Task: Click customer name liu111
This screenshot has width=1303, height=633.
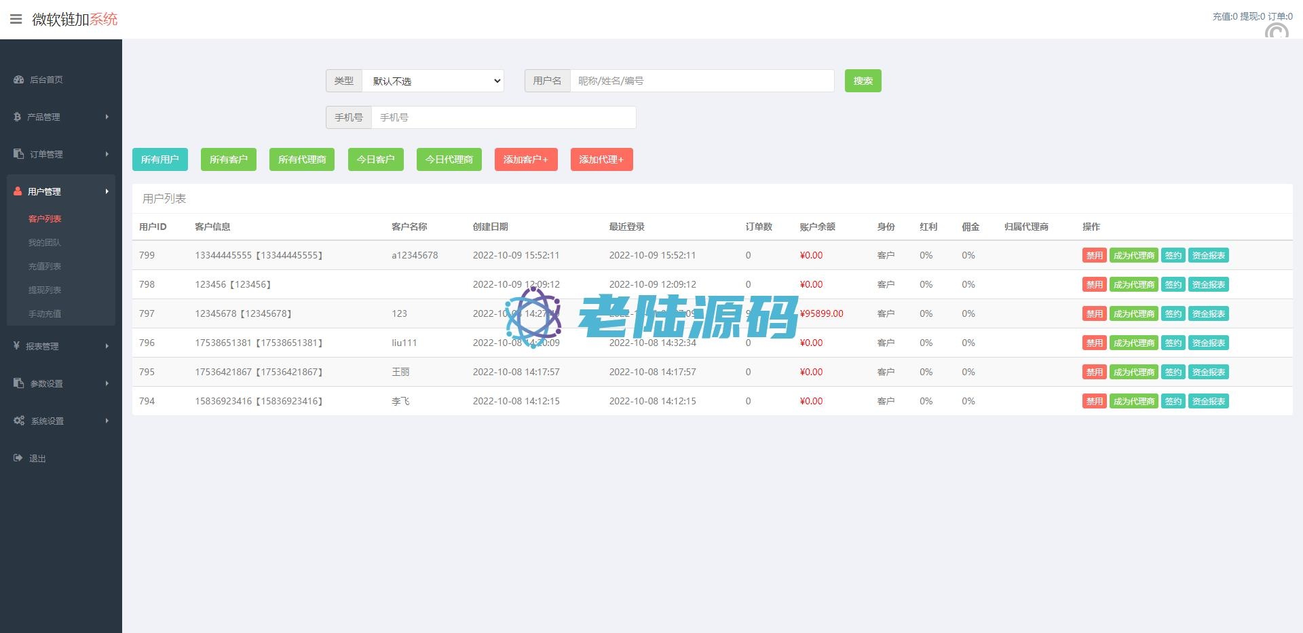Action: (x=404, y=343)
